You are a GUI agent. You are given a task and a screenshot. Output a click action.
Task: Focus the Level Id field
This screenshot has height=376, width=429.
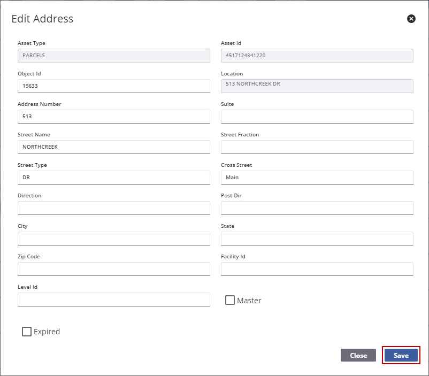114,300
